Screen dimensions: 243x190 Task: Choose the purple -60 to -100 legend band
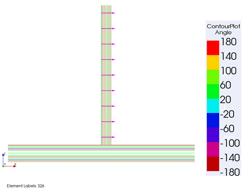[x=213, y=135]
